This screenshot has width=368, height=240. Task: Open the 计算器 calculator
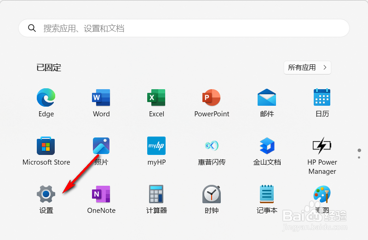click(156, 199)
